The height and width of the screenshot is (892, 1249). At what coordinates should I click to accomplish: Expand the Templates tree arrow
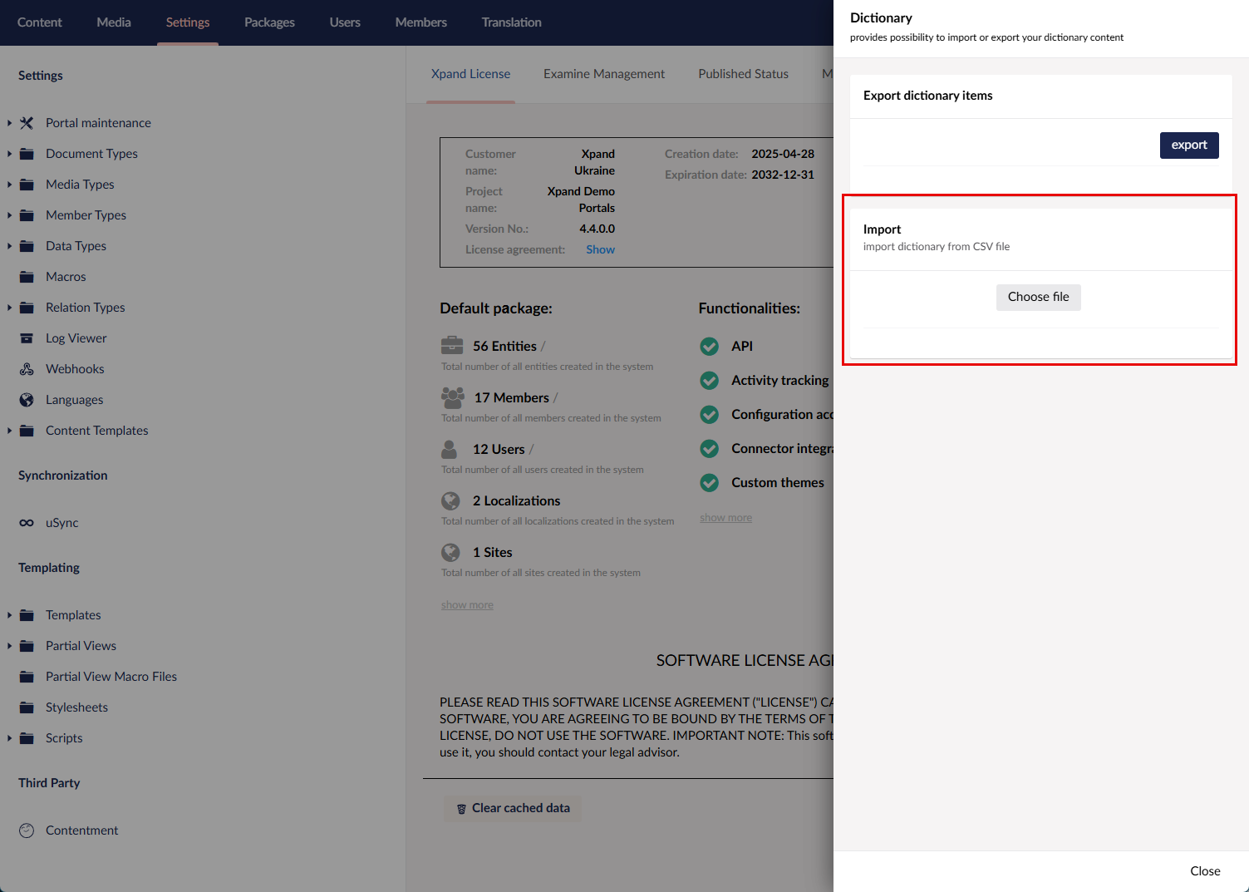(x=9, y=615)
